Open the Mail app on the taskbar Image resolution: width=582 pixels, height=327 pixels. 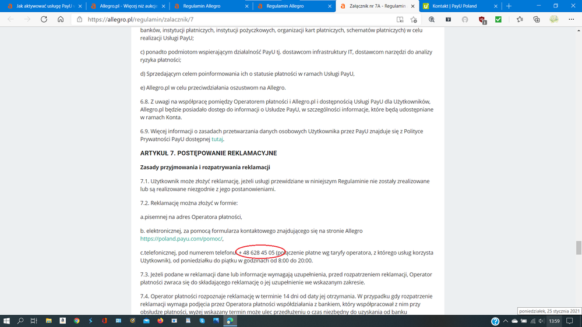pos(146,321)
